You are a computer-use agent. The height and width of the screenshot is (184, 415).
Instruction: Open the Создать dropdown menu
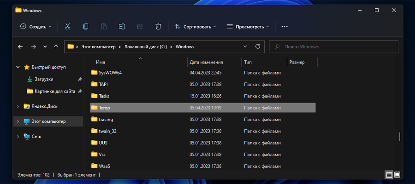[x=36, y=26]
